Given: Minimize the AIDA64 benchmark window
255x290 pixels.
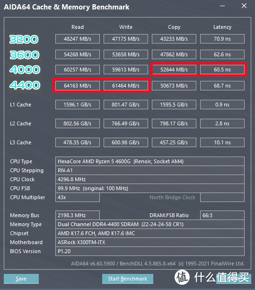Looking at the screenshot, I should click(x=222, y=6).
